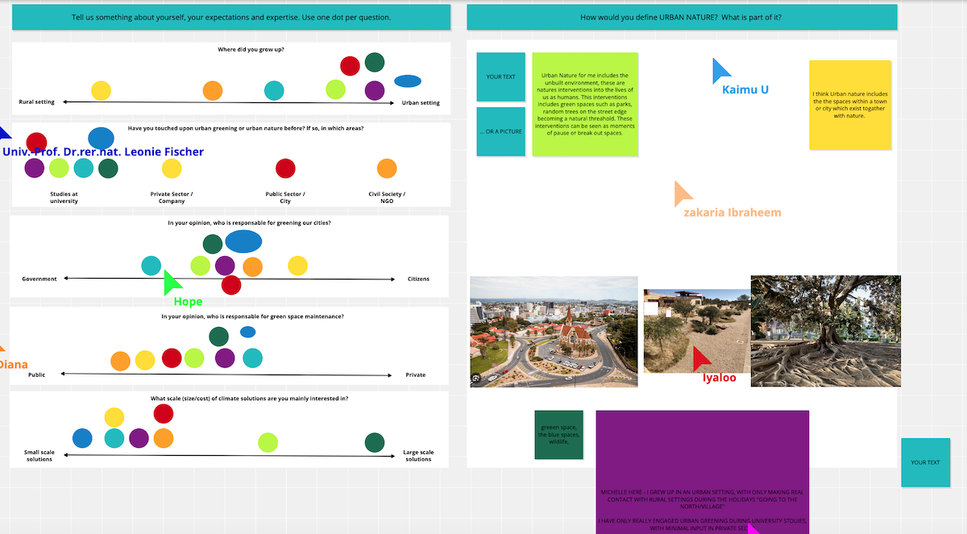Image resolution: width=967 pixels, height=534 pixels.
Task: Click yellow dot above 'Private Sector / Company'
Action: click(x=172, y=168)
